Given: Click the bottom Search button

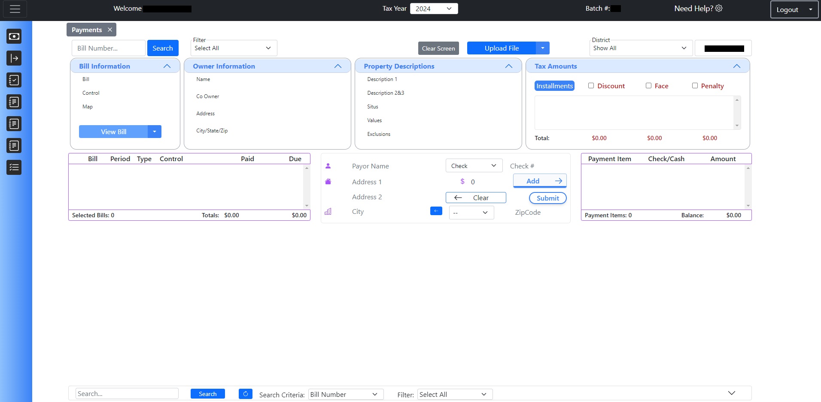Looking at the screenshot, I should [x=208, y=394].
